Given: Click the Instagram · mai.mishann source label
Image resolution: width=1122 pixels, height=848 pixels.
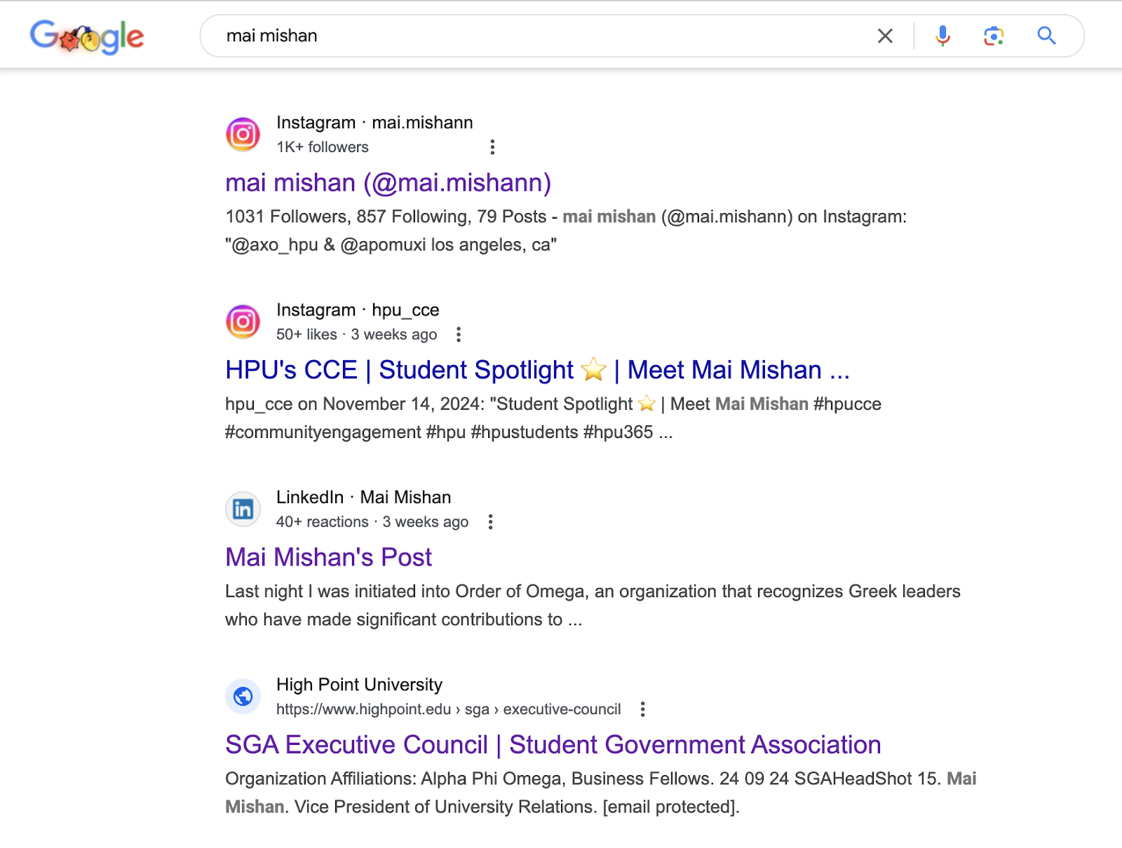Looking at the screenshot, I should (374, 123).
